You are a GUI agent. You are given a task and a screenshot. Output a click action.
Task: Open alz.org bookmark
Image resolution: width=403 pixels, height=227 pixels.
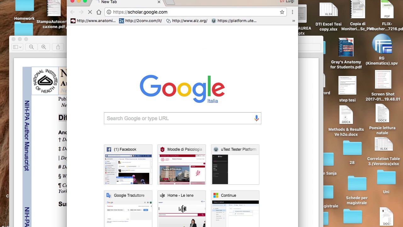point(187,21)
